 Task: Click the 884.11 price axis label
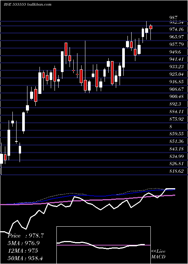point(176,112)
